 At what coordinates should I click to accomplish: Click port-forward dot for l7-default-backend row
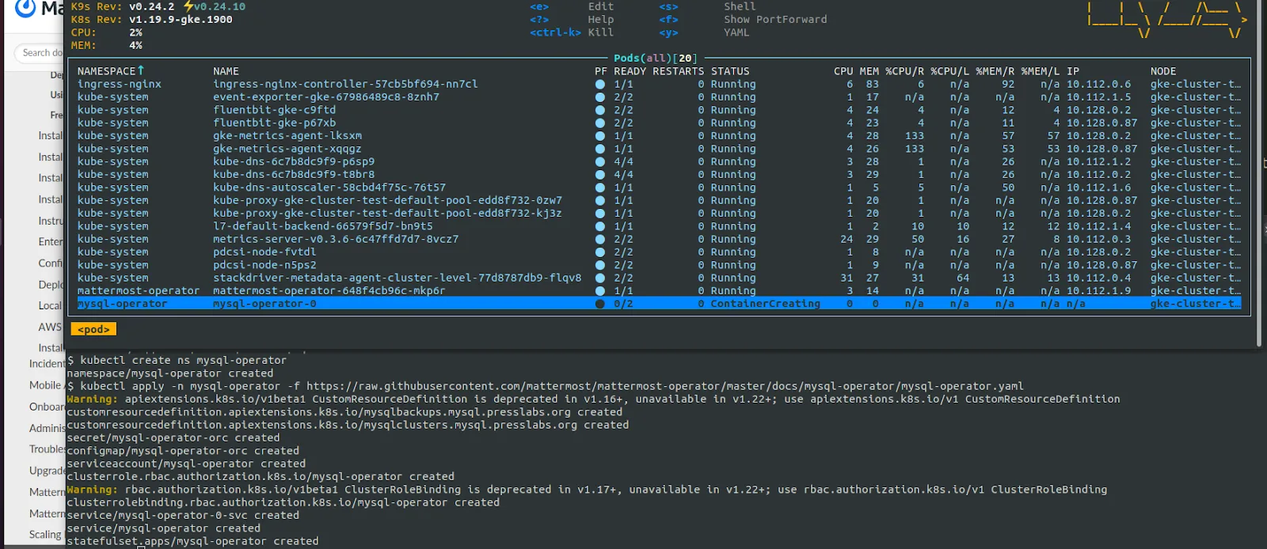(x=600, y=226)
